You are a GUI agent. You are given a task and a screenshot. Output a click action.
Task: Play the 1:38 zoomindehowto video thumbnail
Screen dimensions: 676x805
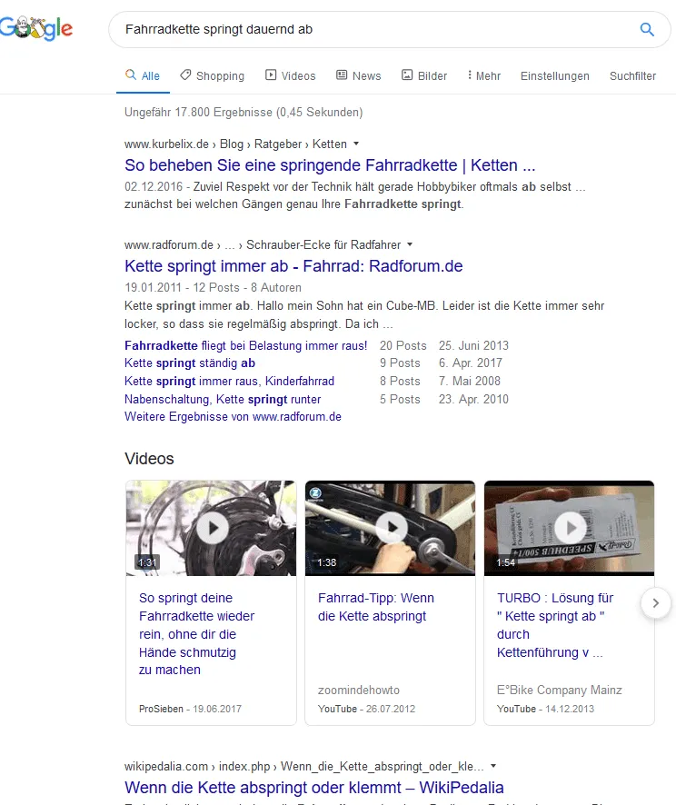pos(390,528)
